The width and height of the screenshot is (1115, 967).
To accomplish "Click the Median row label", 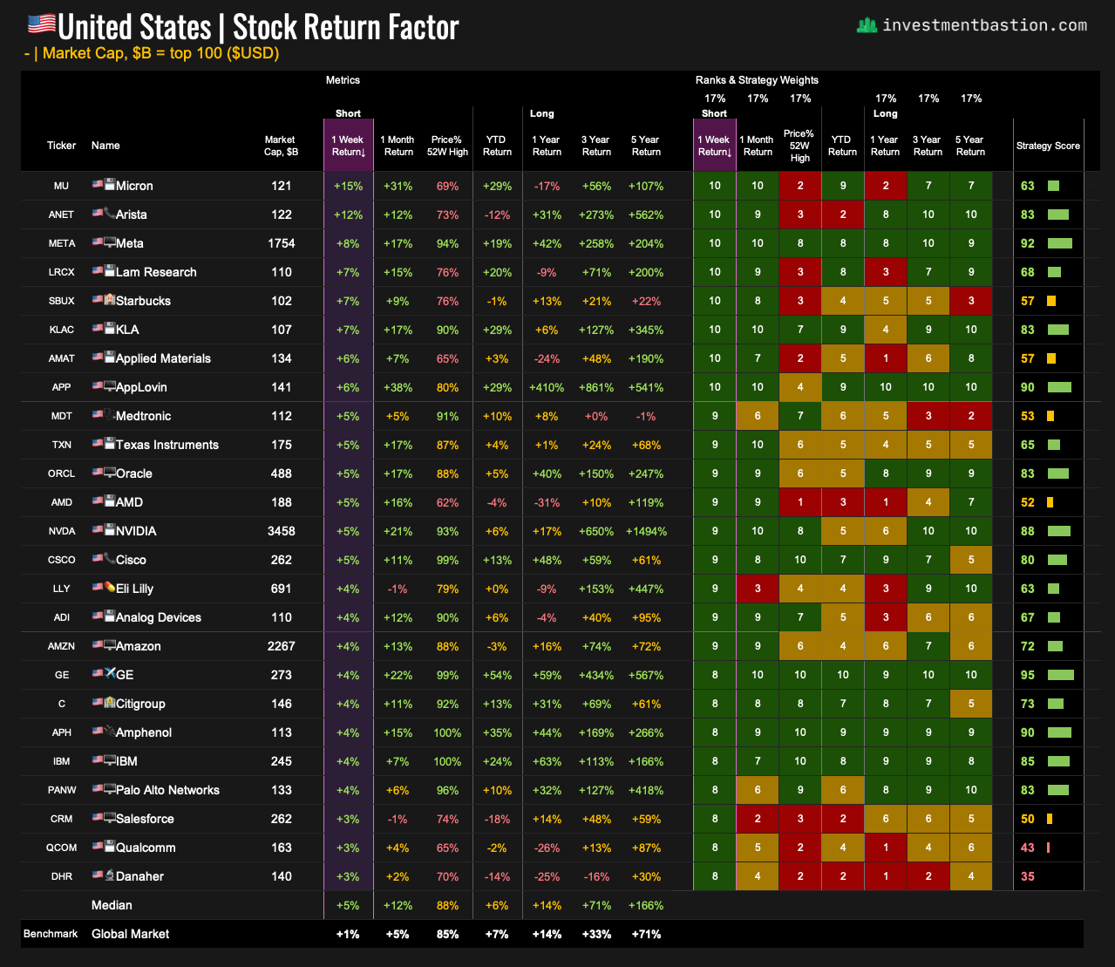I will coord(112,905).
